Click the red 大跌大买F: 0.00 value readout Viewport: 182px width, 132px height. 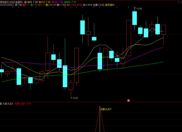[23, 104]
